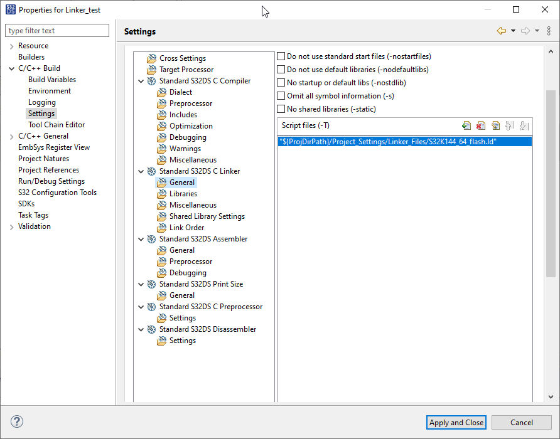Expand the C/C++ General section
This screenshot has width=560, height=439.
pyautogui.click(x=11, y=136)
